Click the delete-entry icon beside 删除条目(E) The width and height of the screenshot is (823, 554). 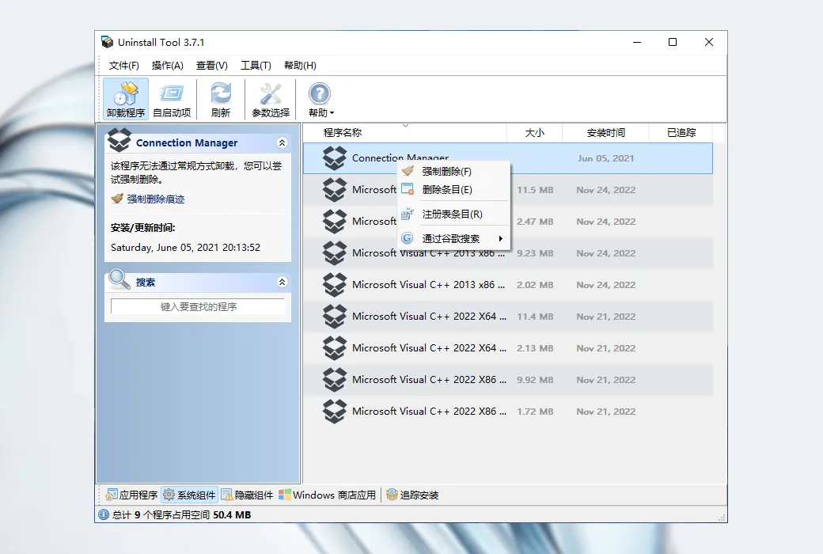408,189
